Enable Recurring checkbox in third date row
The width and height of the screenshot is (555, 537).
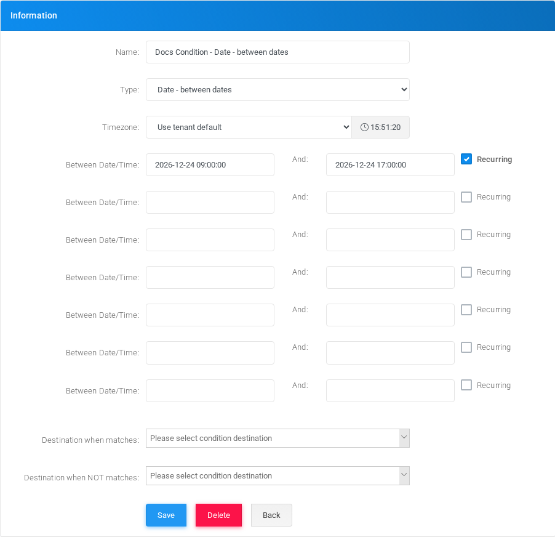pyautogui.click(x=466, y=235)
